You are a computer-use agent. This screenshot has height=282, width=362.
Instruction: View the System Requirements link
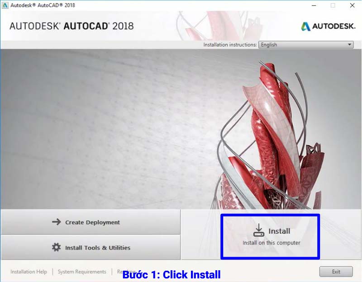tap(82, 272)
